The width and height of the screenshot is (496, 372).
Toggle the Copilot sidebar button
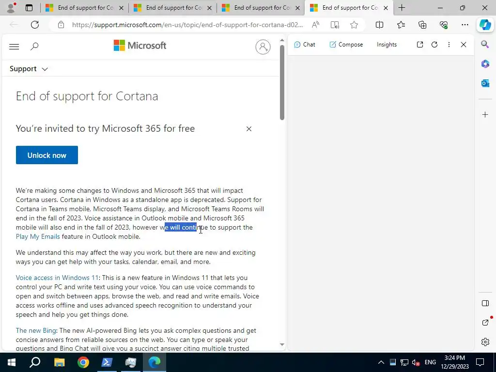coord(485,25)
